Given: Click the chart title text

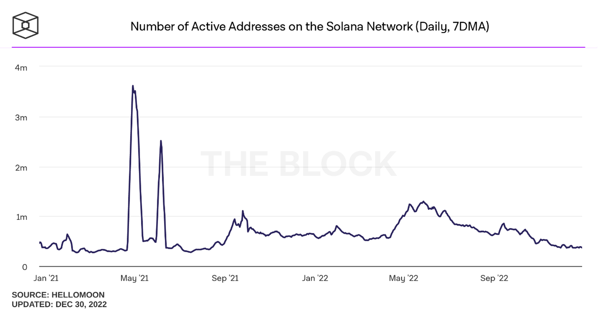Looking at the screenshot, I should click(x=310, y=26).
